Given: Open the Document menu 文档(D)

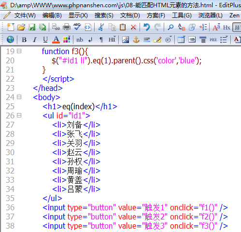Looking at the screenshot, I should (130, 15).
